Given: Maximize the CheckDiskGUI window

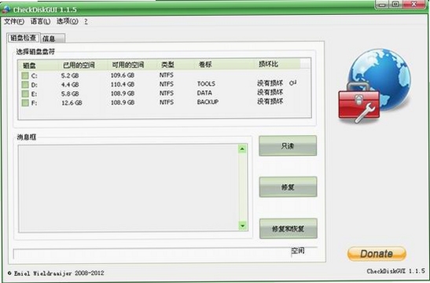Looking at the screenshot, I should pyautogui.click(x=395, y=5).
